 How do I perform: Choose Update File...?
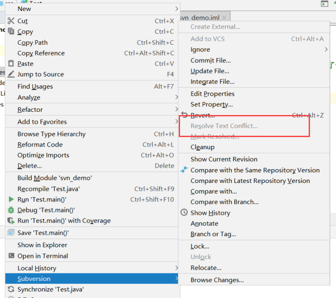[254, 71]
